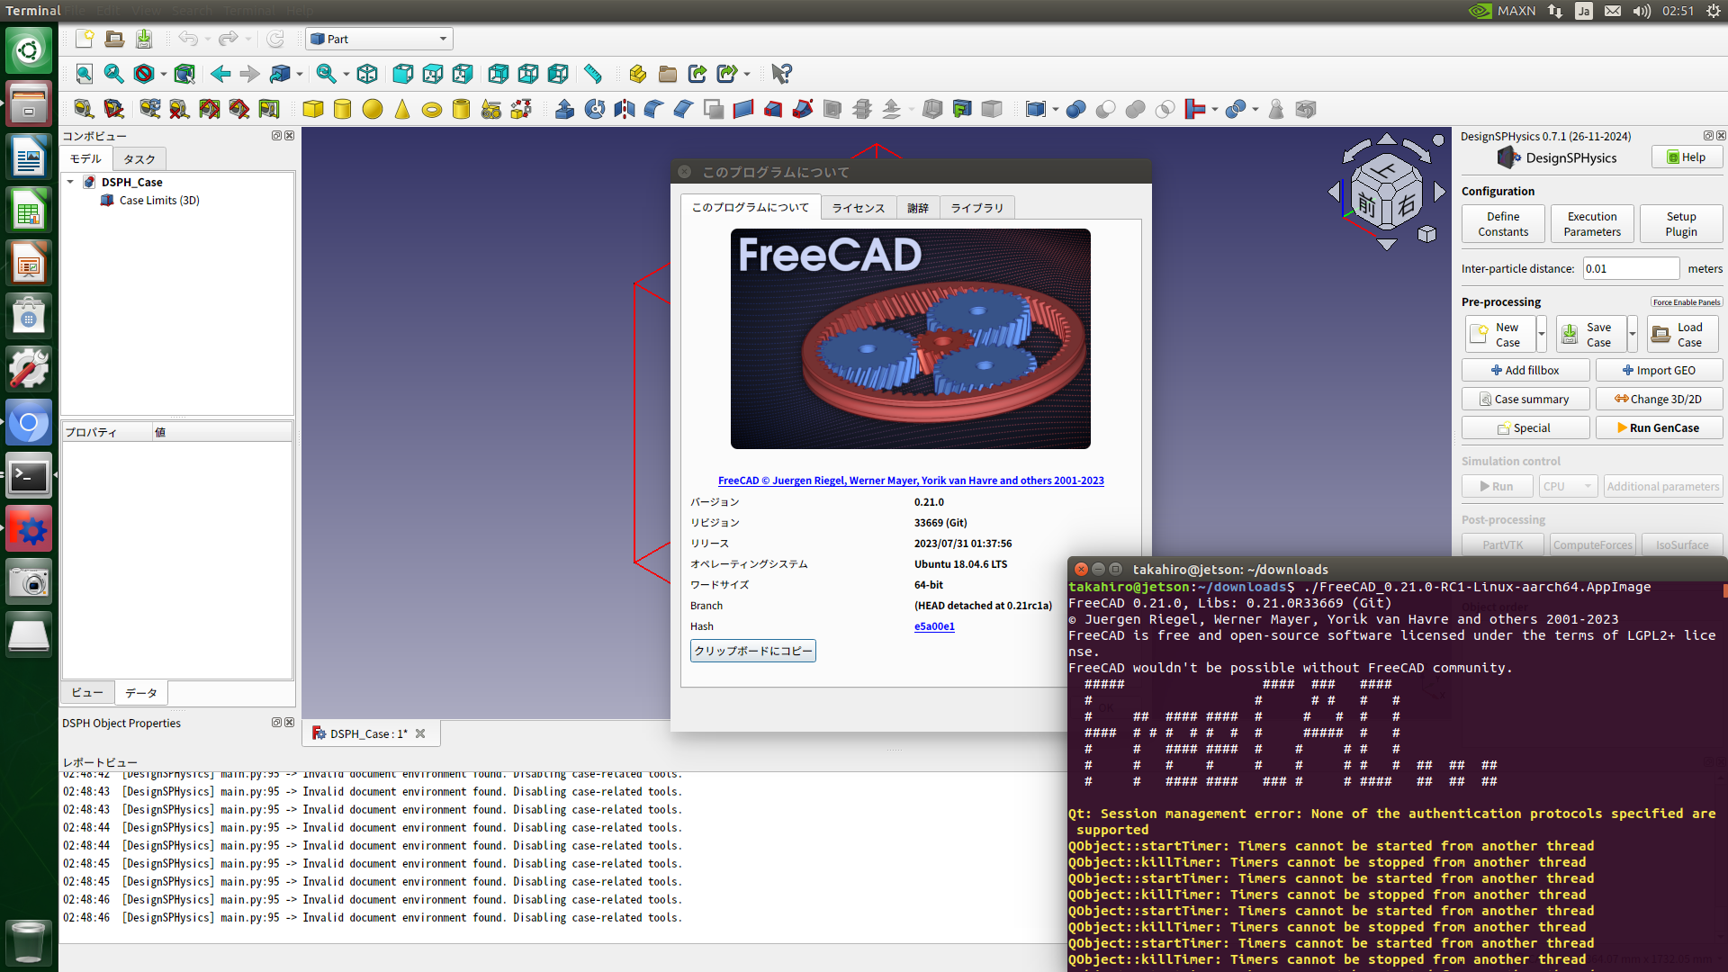Switch to the タスク tab
Image resolution: width=1728 pixels, height=972 pixels.
tap(139, 159)
